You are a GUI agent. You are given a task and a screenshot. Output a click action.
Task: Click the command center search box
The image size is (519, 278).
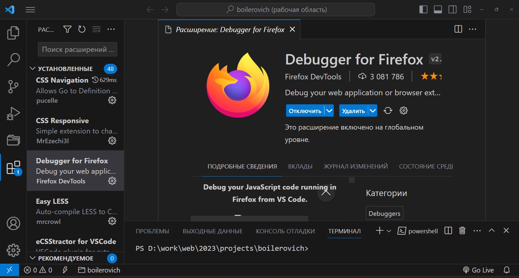pyautogui.click(x=276, y=10)
